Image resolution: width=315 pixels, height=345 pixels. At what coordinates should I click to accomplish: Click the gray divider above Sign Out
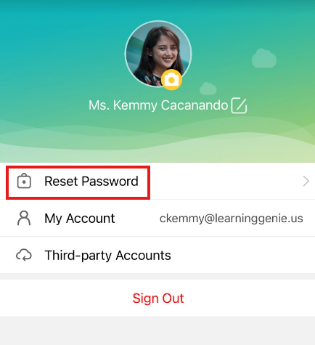(157, 277)
